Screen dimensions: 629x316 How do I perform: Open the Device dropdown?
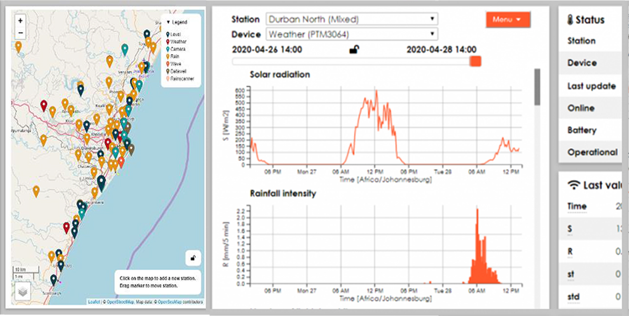[351, 34]
